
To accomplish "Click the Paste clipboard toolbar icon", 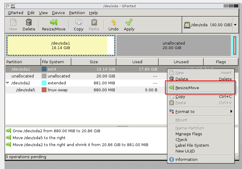I will (x=94, y=22).
